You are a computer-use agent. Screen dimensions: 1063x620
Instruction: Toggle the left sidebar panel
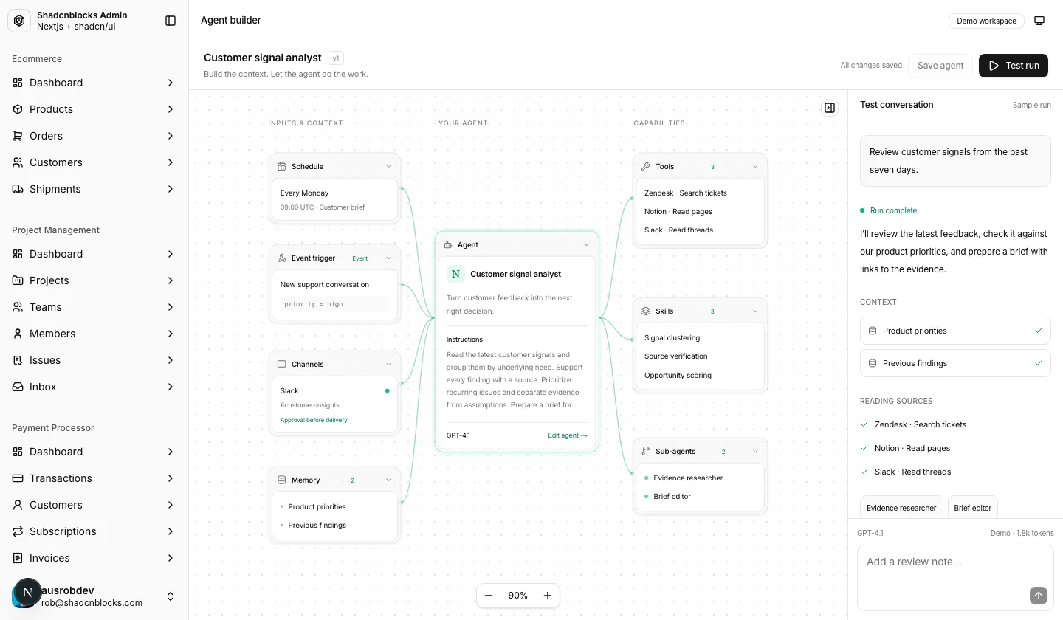click(x=171, y=21)
